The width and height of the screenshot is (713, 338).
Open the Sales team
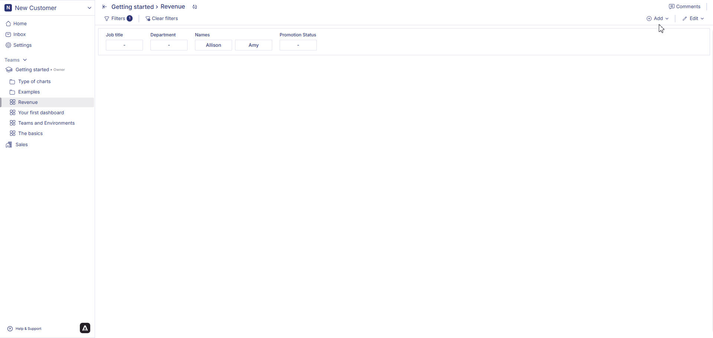tap(22, 144)
